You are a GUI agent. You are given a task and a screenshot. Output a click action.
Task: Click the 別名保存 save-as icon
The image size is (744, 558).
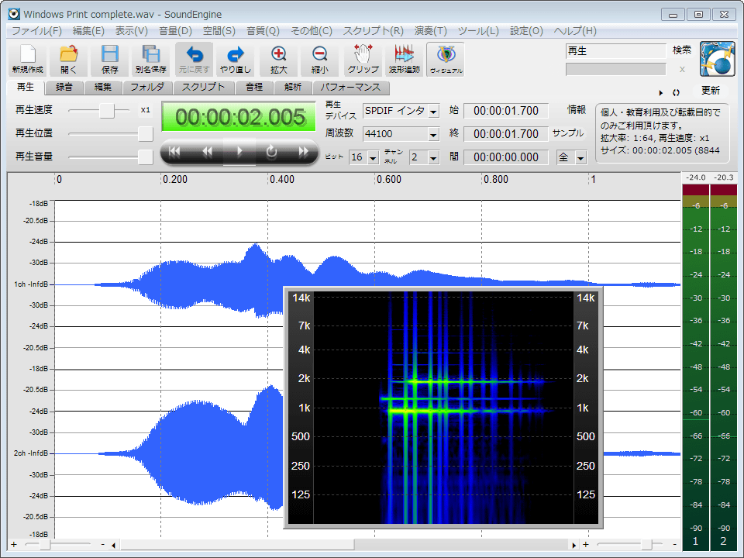(151, 59)
